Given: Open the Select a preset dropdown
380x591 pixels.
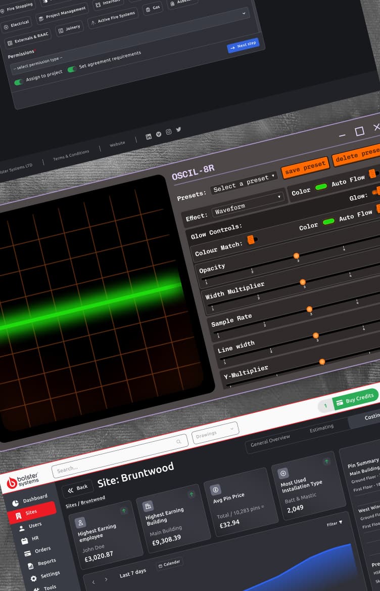Looking at the screenshot, I should [244, 183].
